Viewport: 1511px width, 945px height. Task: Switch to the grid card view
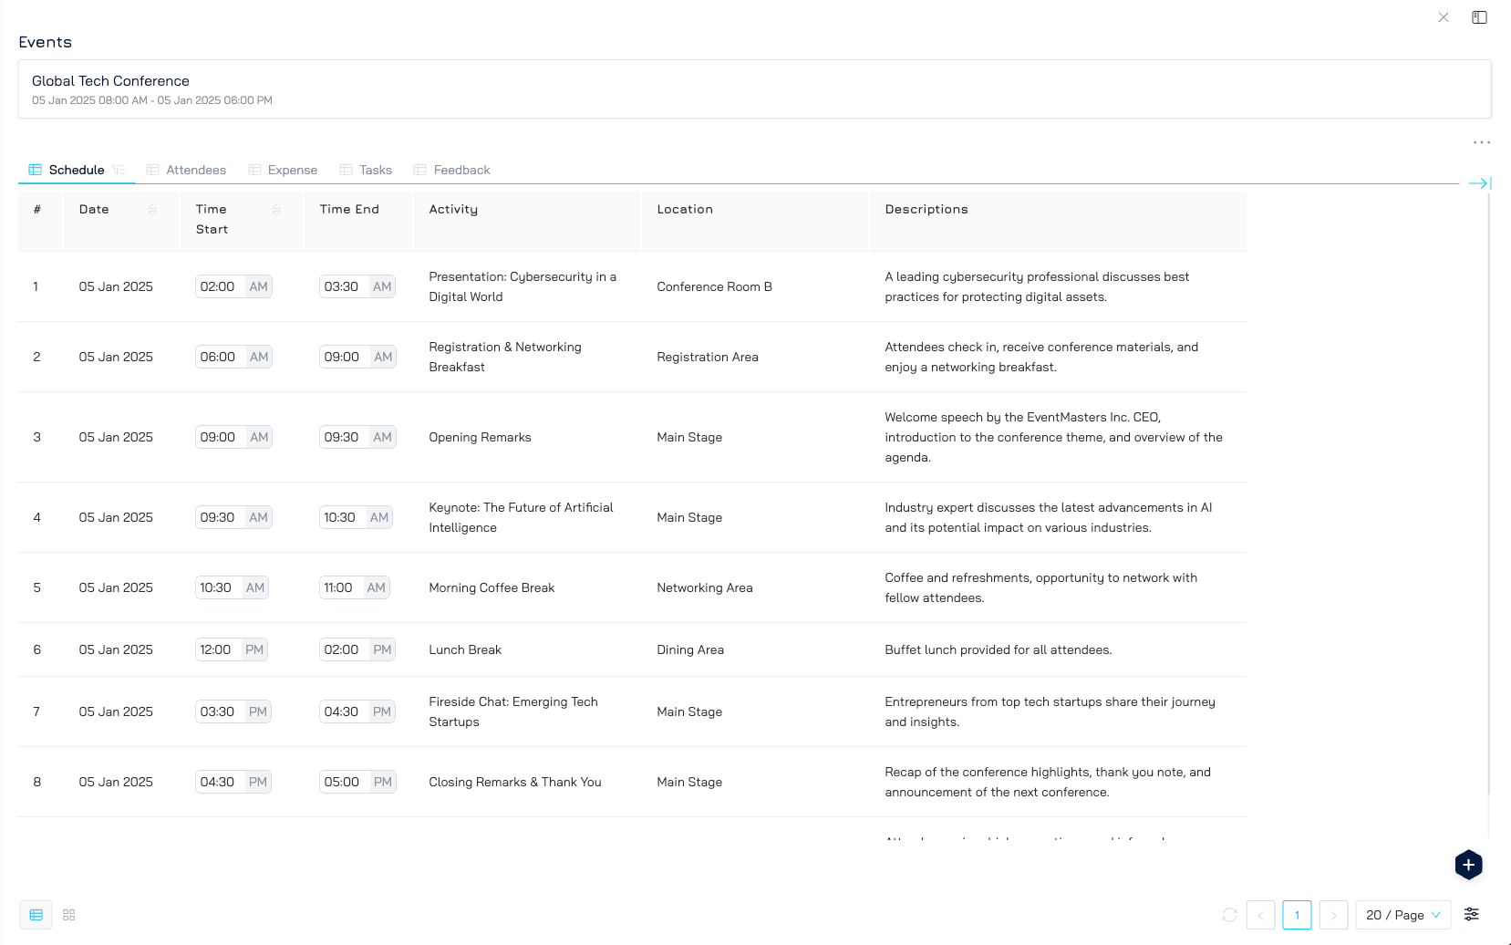[x=69, y=915]
